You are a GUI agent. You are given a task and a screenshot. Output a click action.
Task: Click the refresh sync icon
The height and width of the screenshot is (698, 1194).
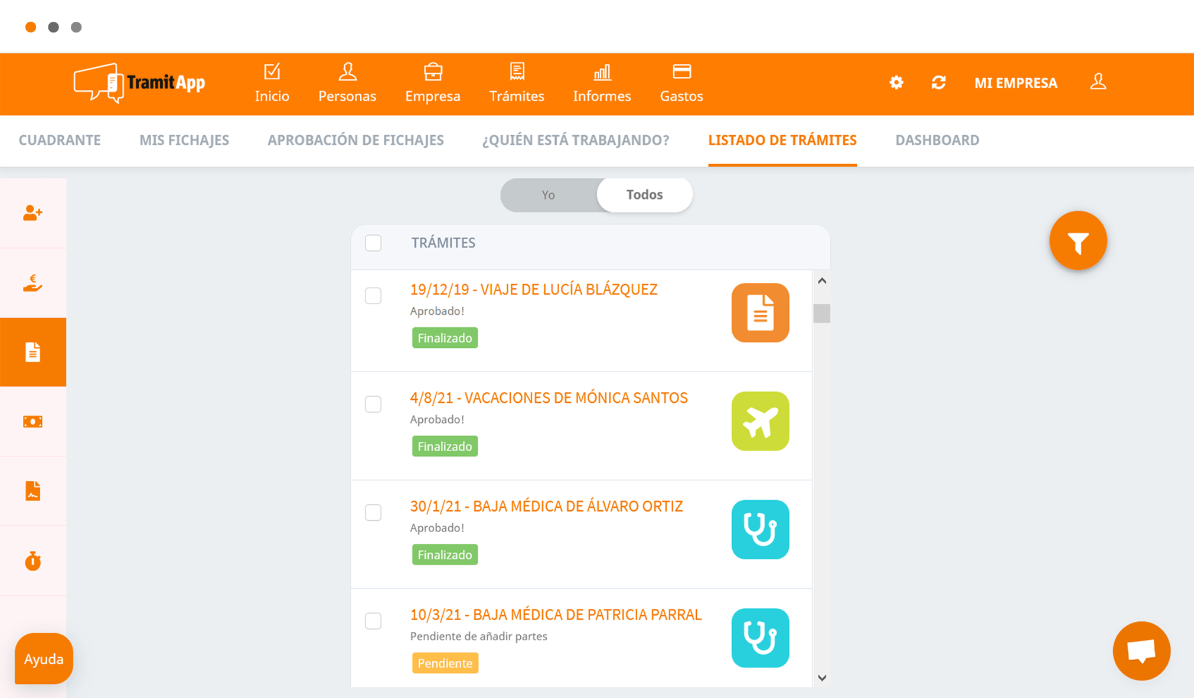(938, 83)
